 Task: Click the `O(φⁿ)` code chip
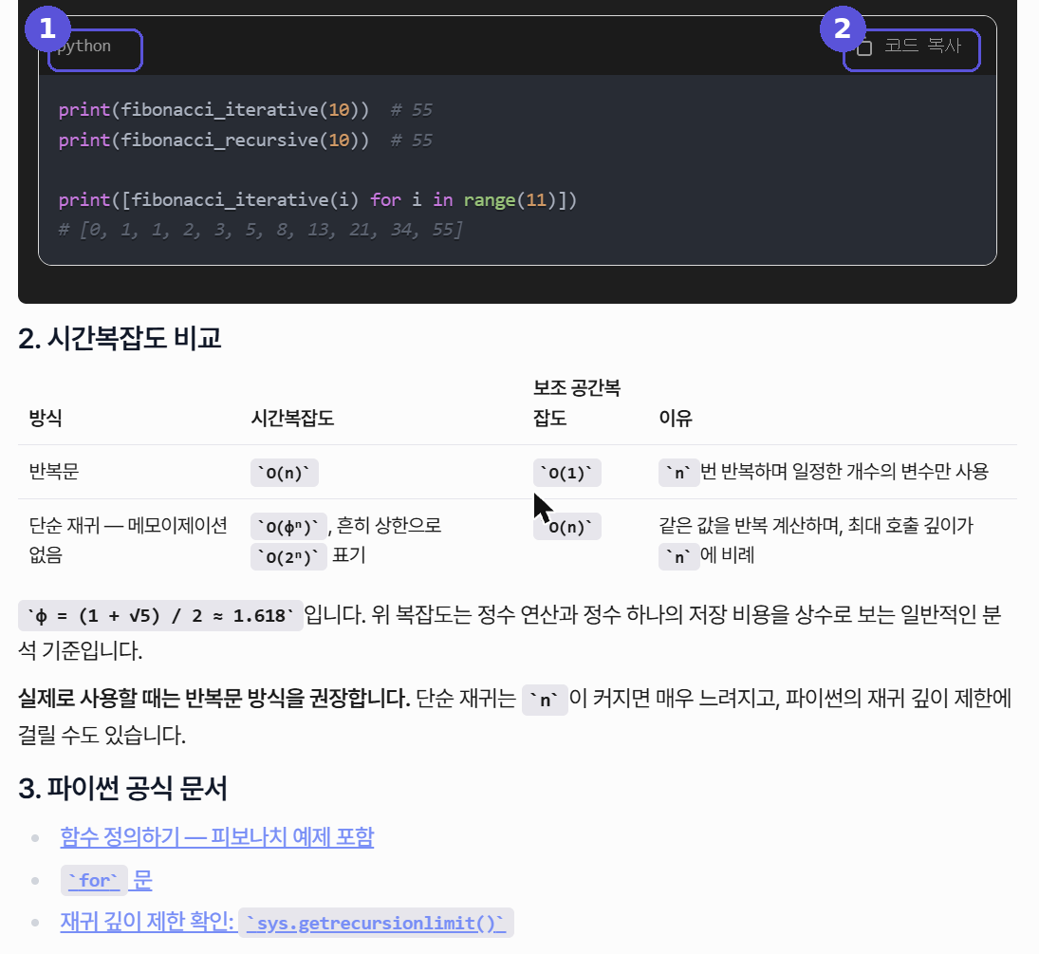click(288, 527)
